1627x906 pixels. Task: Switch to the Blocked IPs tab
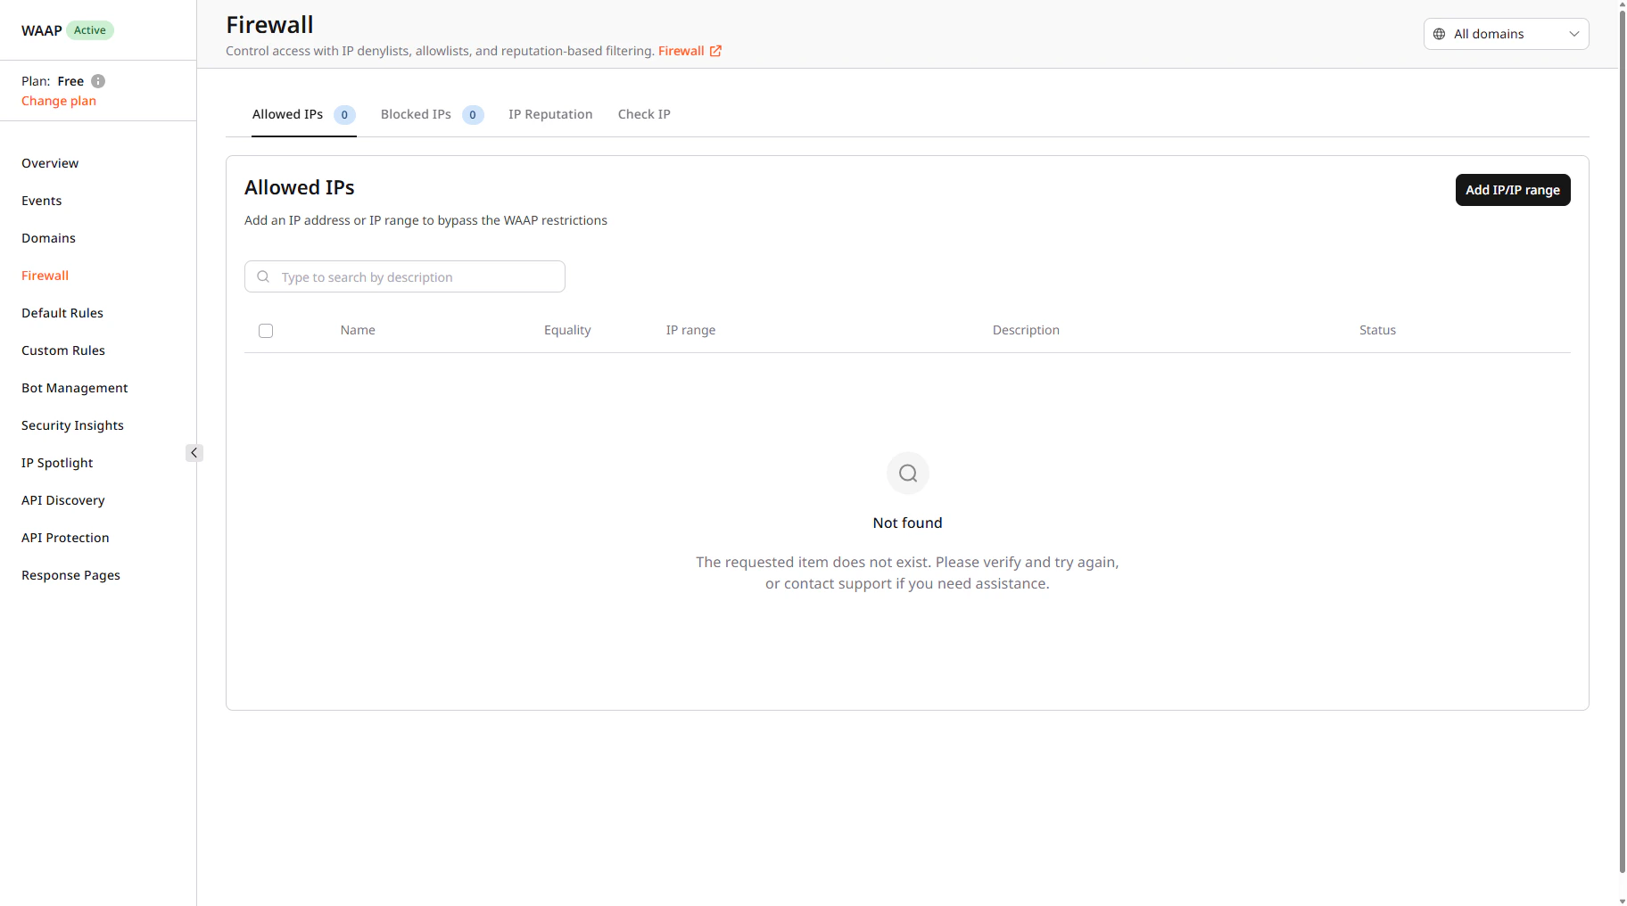tap(416, 114)
